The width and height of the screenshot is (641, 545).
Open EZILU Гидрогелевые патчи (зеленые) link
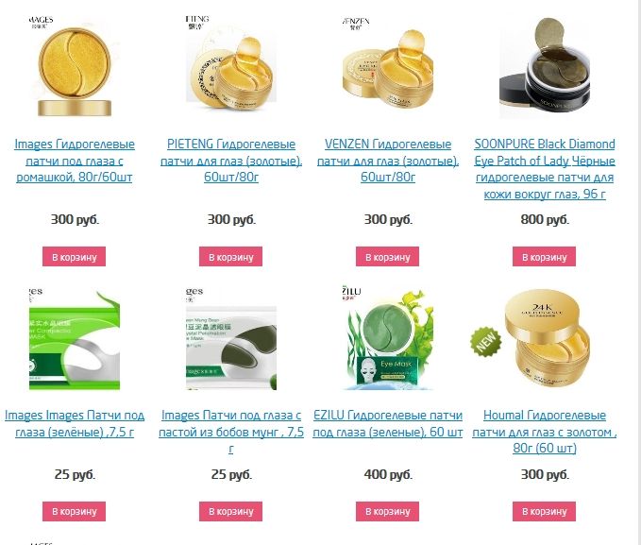[x=388, y=423]
